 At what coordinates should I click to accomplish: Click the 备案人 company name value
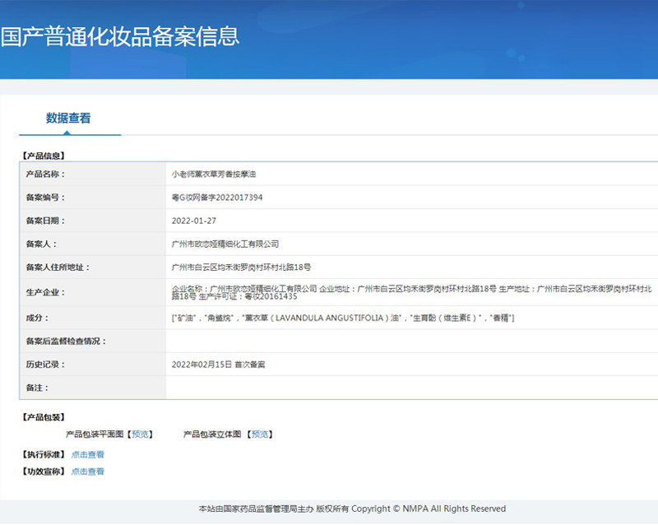[x=225, y=244]
